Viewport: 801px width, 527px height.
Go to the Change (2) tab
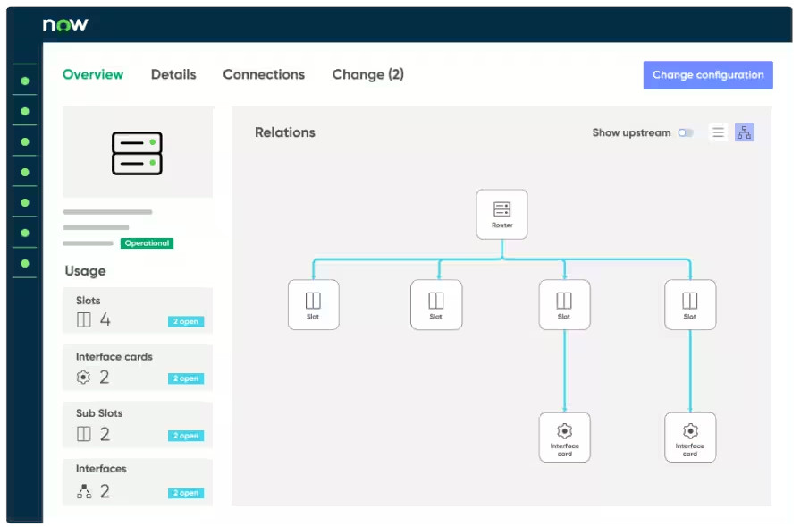coord(367,74)
